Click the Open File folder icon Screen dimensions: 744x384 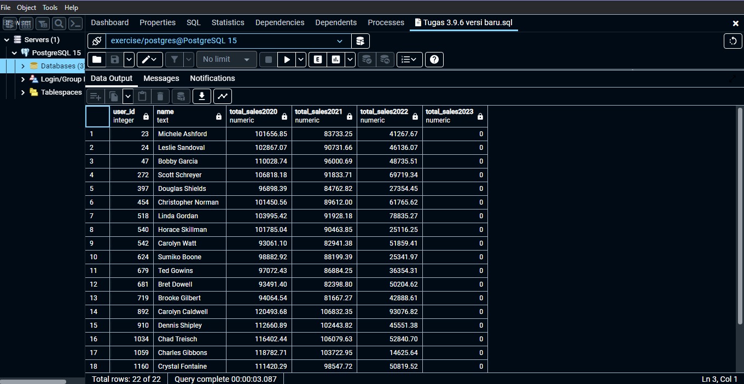[97, 60]
